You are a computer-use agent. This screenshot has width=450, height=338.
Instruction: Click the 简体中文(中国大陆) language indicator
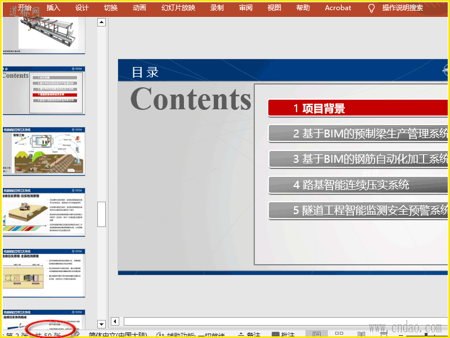point(118,335)
